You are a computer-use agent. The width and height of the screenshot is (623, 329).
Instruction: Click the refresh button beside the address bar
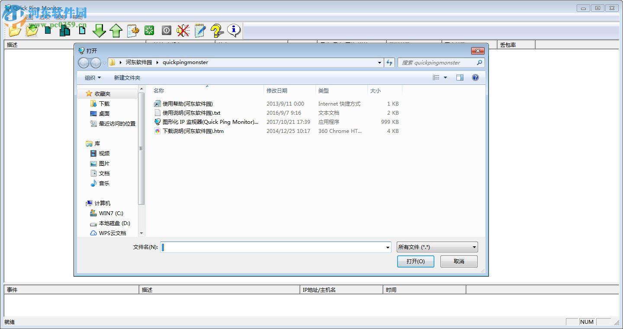[x=389, y=62]
